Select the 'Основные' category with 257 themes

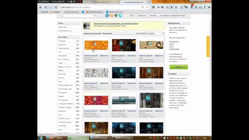pyautogui.click(x=68, y=41)
